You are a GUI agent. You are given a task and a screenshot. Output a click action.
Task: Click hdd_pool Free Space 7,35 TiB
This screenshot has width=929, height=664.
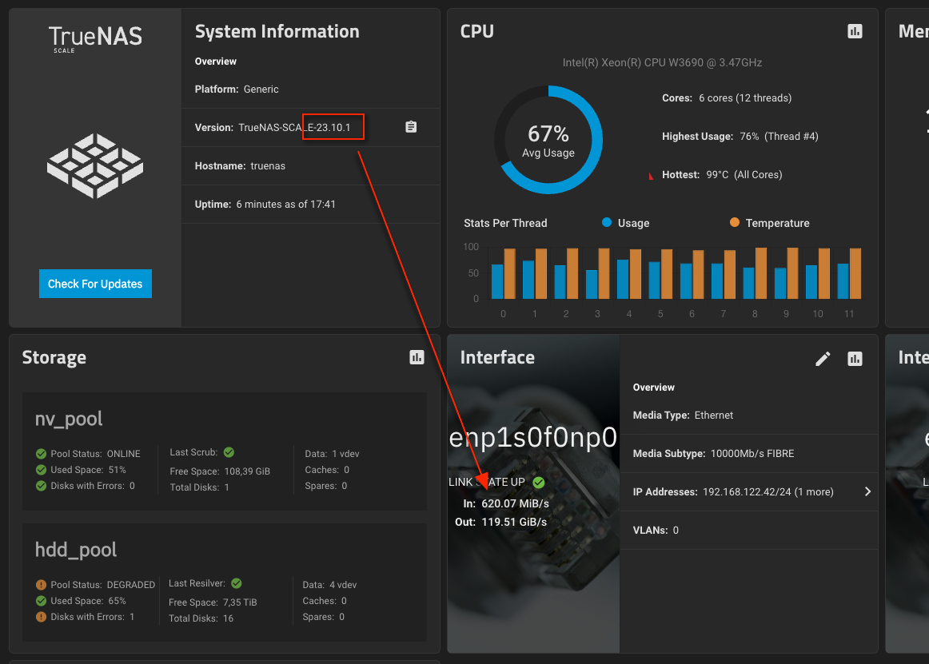pos(213,602)
